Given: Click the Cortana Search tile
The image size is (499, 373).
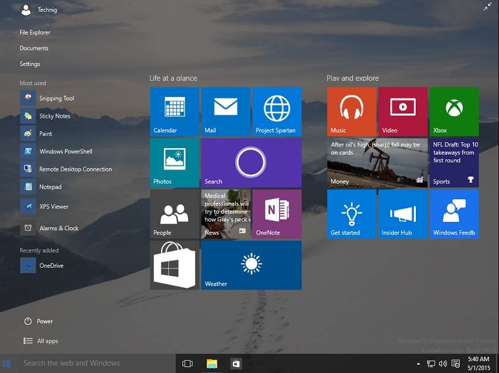Looking at the screenshot, I should (251, 162).
